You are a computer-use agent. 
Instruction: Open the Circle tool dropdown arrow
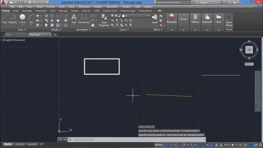point(22,25)
